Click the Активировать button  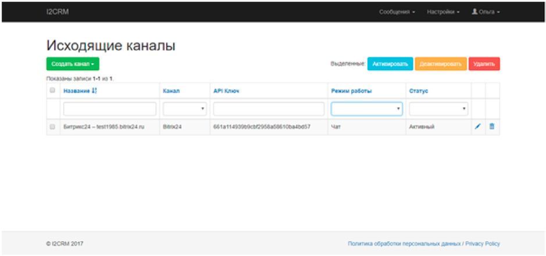[390, 64]
